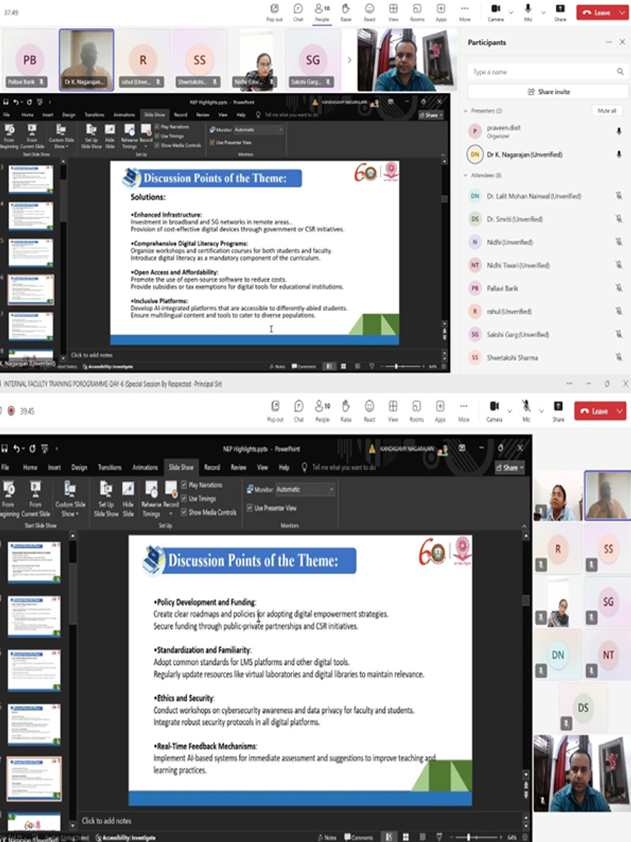Adjust zoom slider in lower PowerPoint status bar
631x842 pixels.
(468, 837)
